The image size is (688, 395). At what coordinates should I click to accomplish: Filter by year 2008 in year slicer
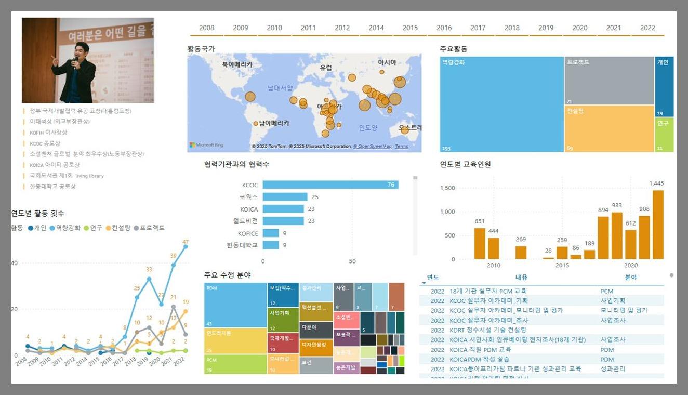pos(206,28)
